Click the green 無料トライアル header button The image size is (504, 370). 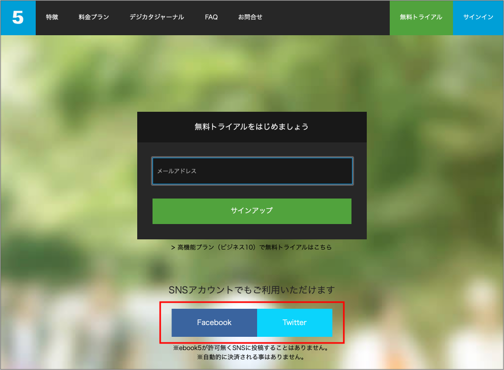pos(421,18)
